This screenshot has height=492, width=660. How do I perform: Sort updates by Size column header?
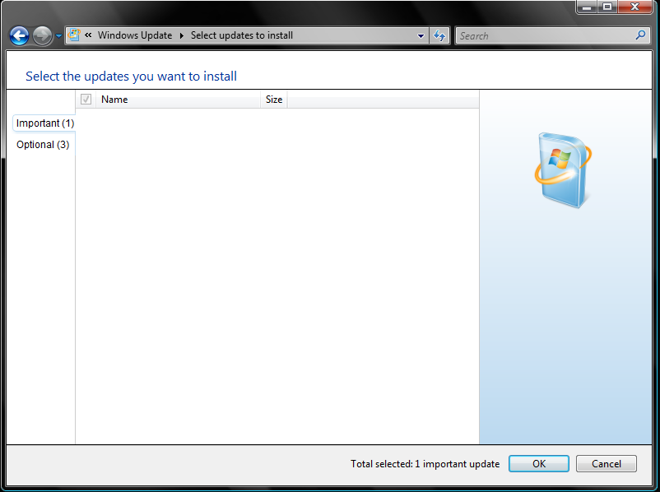[x=274, y=100]
